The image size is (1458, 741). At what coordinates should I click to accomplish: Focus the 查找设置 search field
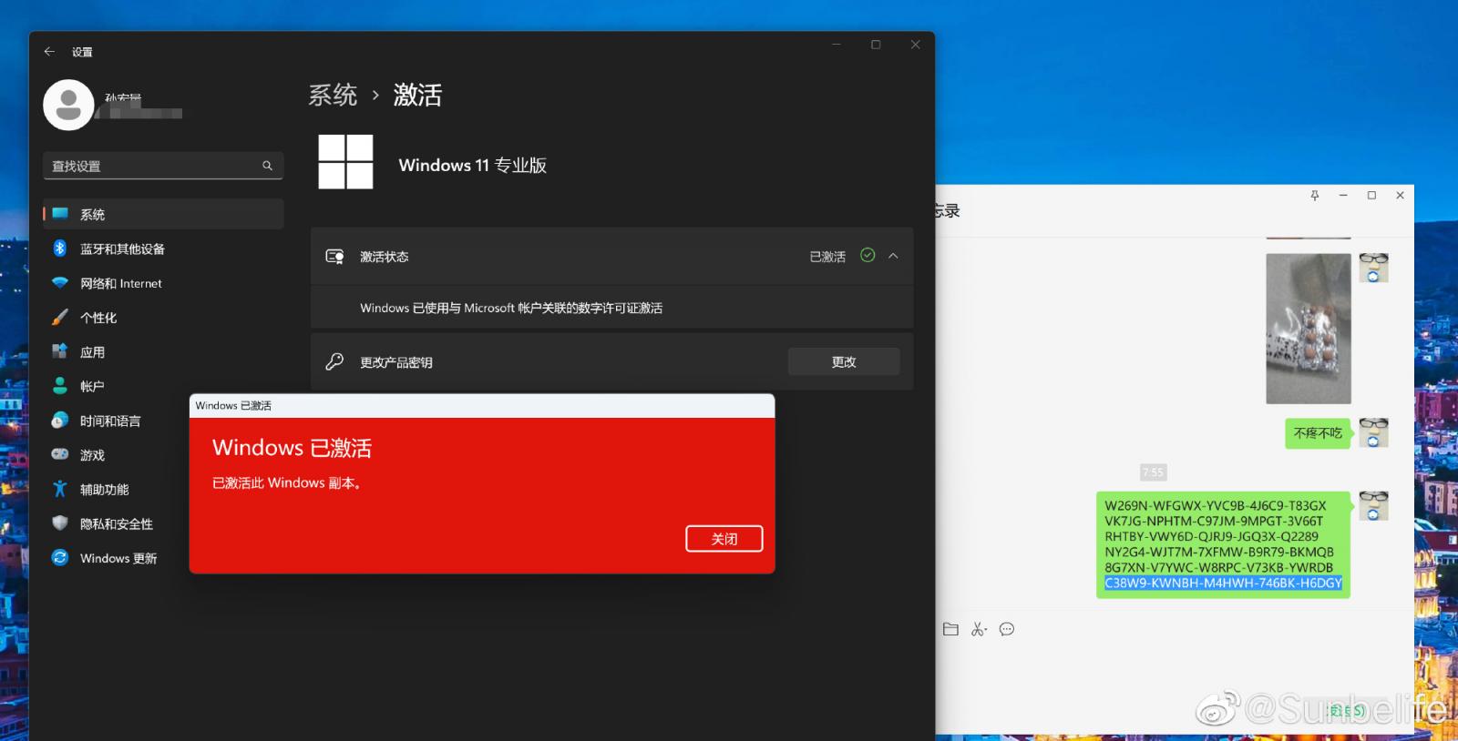tap(163, 166)
